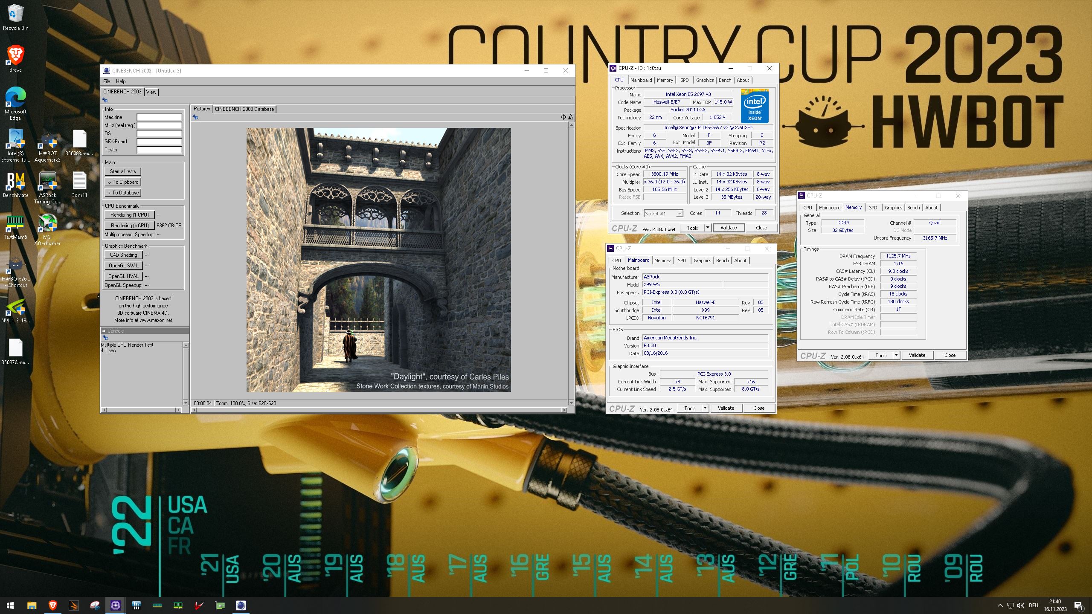Open SPD tab in CPU-Z Memory window
The image size is (1092, 614).
pyautogui.click(x=873, y=208)
